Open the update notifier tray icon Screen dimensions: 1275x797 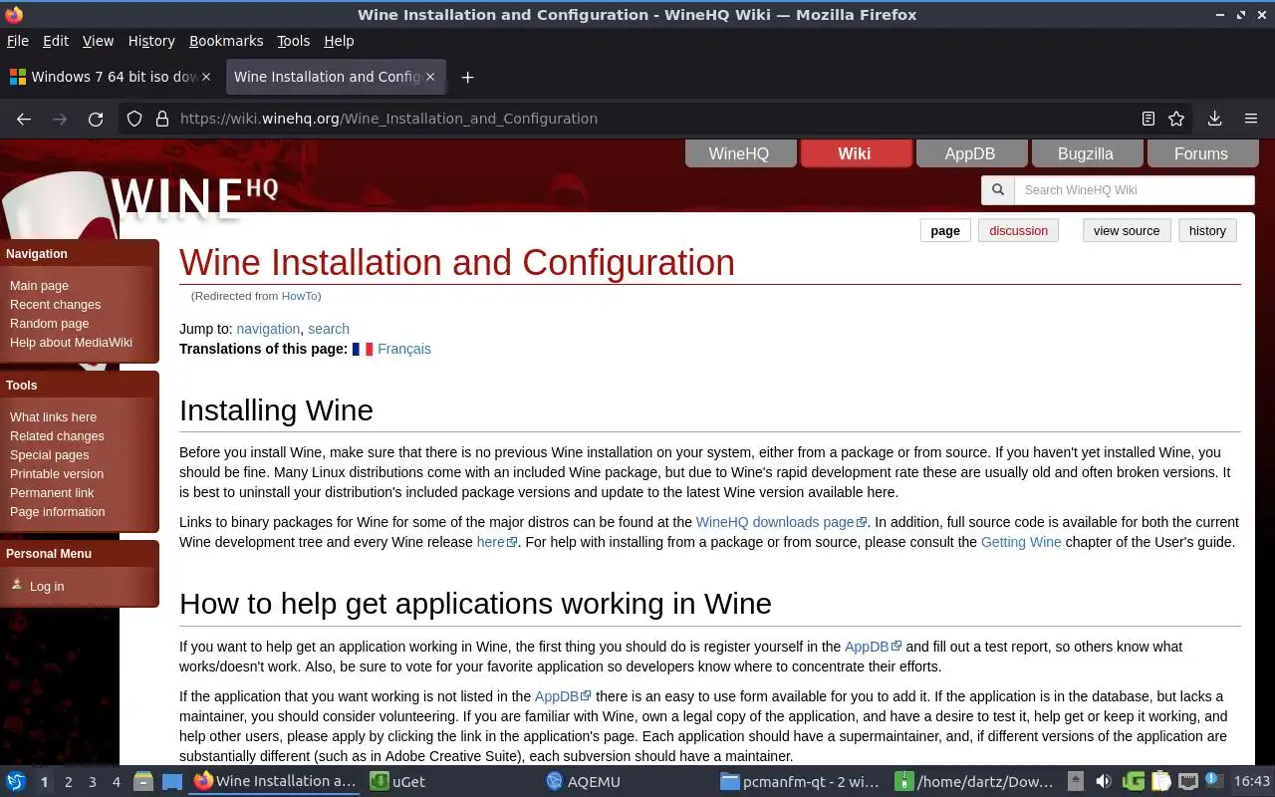point(1213,781)
